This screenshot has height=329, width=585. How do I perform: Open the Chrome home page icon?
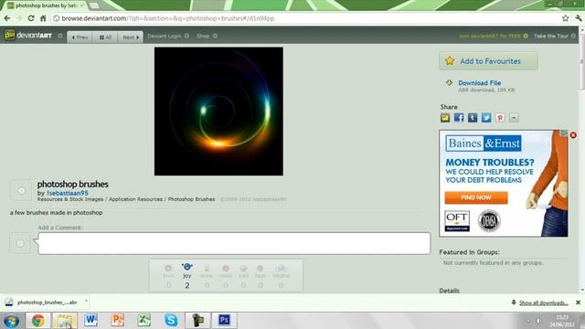pyautogui.click(x=43, y=18)
